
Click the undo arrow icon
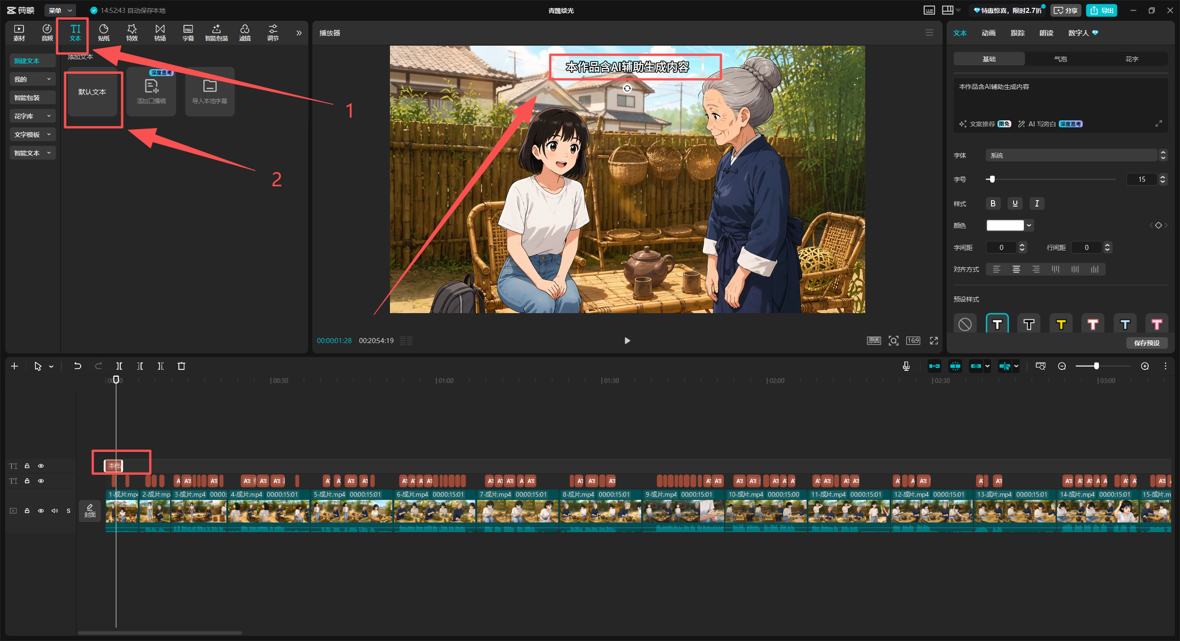point(77,366)
